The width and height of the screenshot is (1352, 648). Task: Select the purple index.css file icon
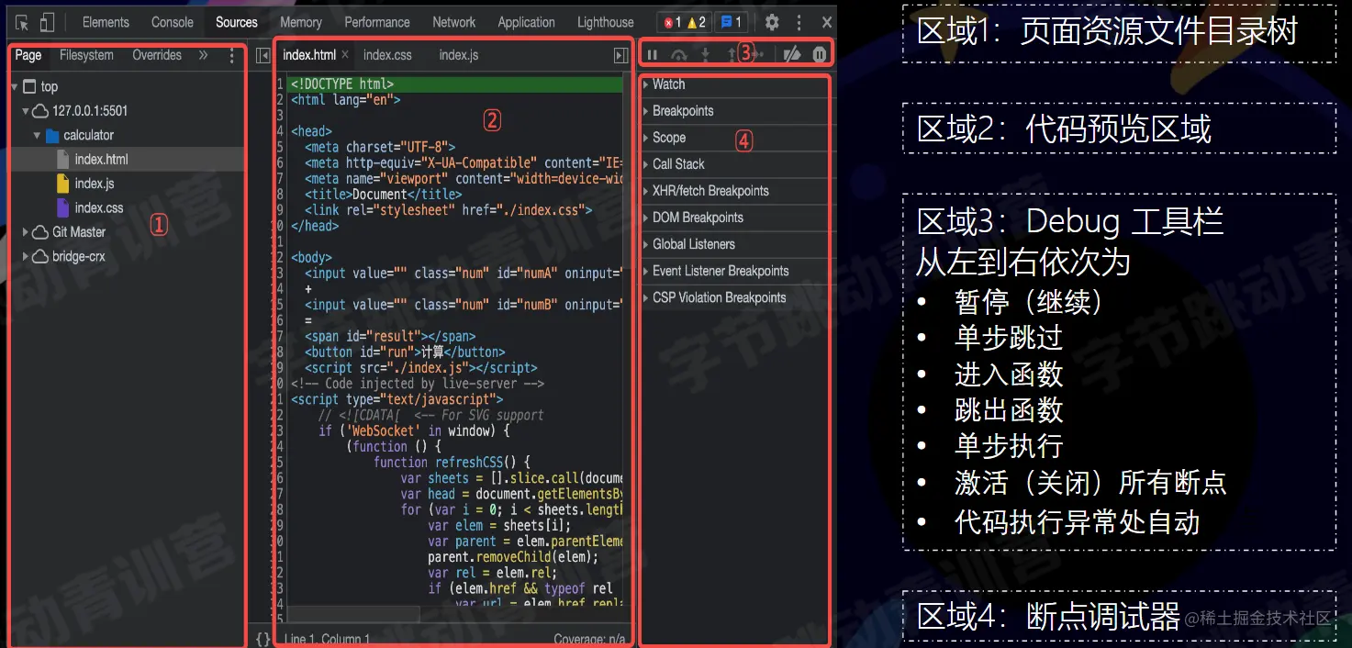tap(63, 207)
